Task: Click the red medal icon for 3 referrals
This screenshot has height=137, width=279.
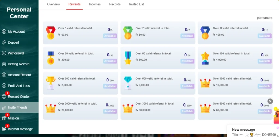Action: click(x=50, y=33)
